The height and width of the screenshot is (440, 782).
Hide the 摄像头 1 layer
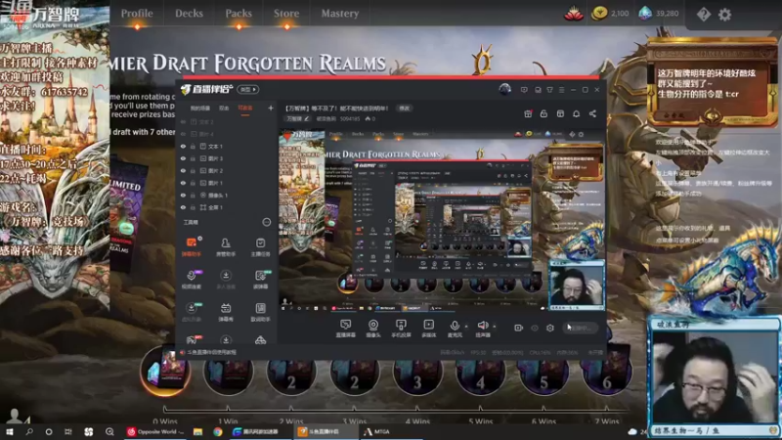(x=183, y=195)
